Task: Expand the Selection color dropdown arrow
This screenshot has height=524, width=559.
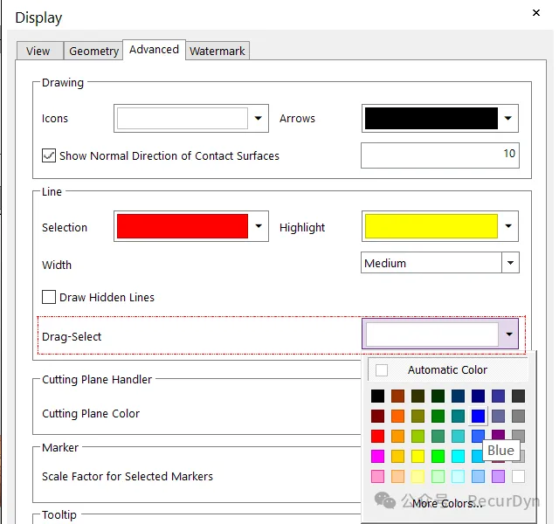Action: (x=259, y=227)
